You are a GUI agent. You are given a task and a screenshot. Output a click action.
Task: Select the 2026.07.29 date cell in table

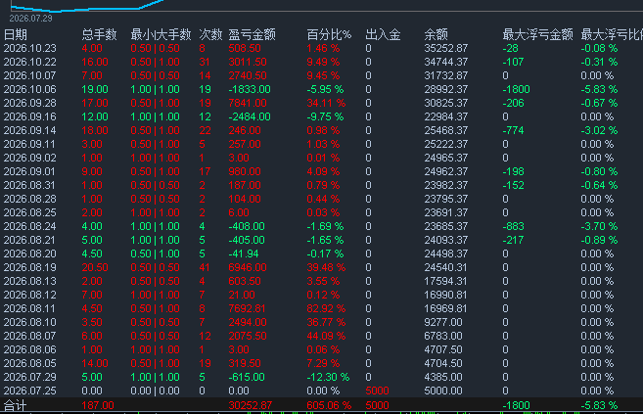point(30,377)
